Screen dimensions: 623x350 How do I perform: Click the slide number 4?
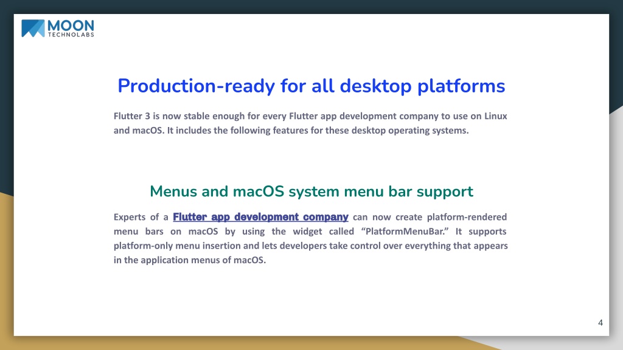click(x=600, y=323)
